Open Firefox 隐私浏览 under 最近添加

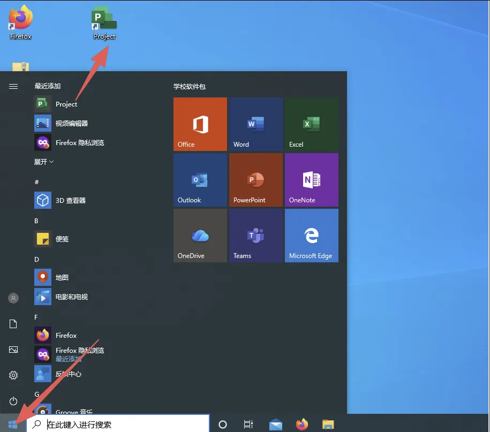pyautogui.click(x=94, y=142)
